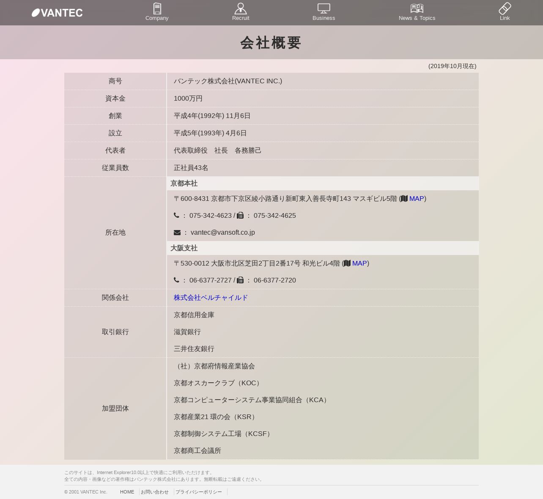Open the Link menu label

coord(505,18)
